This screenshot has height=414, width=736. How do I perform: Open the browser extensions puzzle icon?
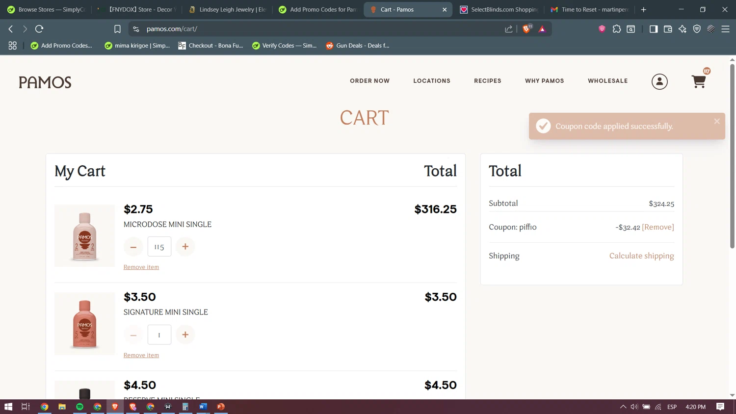(x=617, y=29)
